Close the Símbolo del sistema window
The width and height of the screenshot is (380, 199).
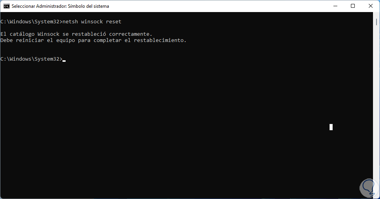point(370,6)
